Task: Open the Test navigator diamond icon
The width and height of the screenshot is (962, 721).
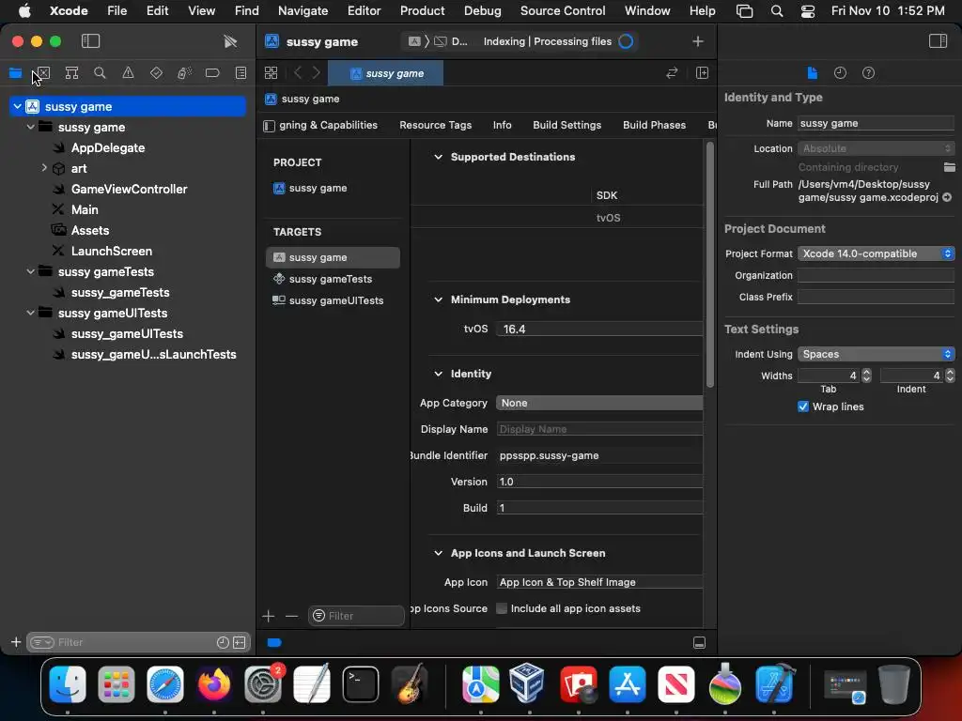Action: click(157, 73)
